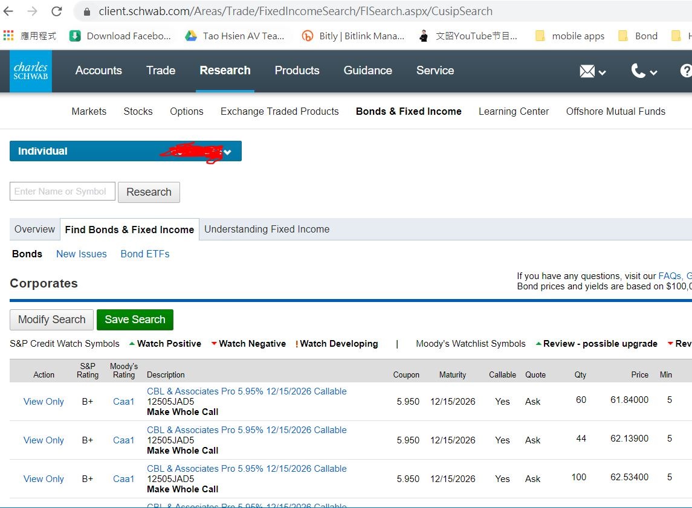This screenshot has width=692, height=508.
Task: Click the green Save Search button
Action: (135, 320)
